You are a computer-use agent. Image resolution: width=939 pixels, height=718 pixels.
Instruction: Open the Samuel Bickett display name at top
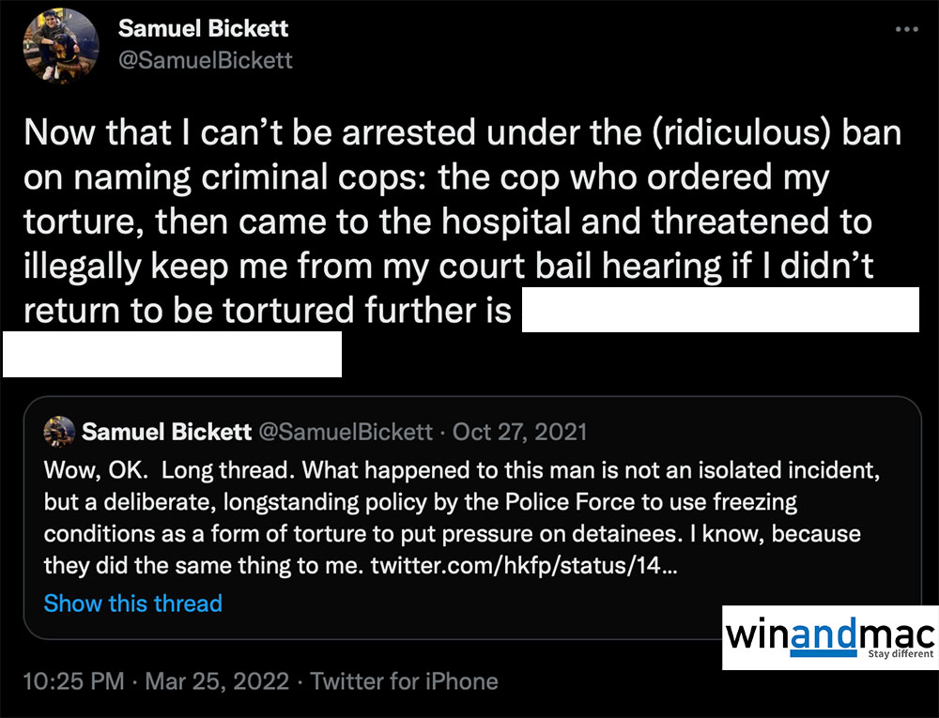coord(204,29)
